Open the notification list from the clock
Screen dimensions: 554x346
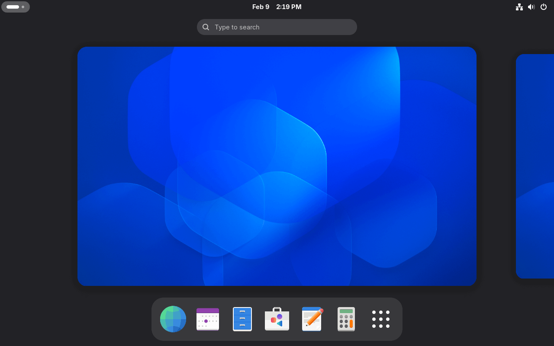click(x=277, y=7)
